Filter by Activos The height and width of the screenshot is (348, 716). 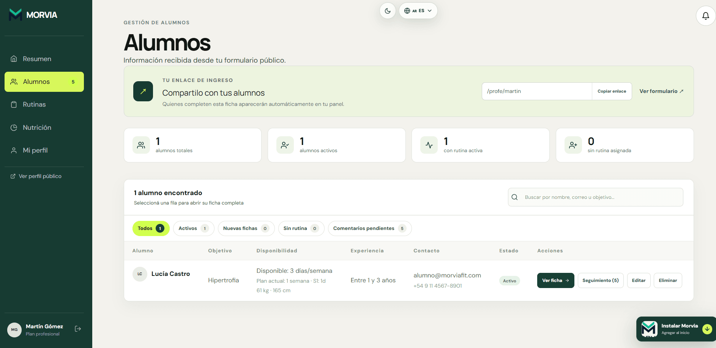click(x=194, y=228)
